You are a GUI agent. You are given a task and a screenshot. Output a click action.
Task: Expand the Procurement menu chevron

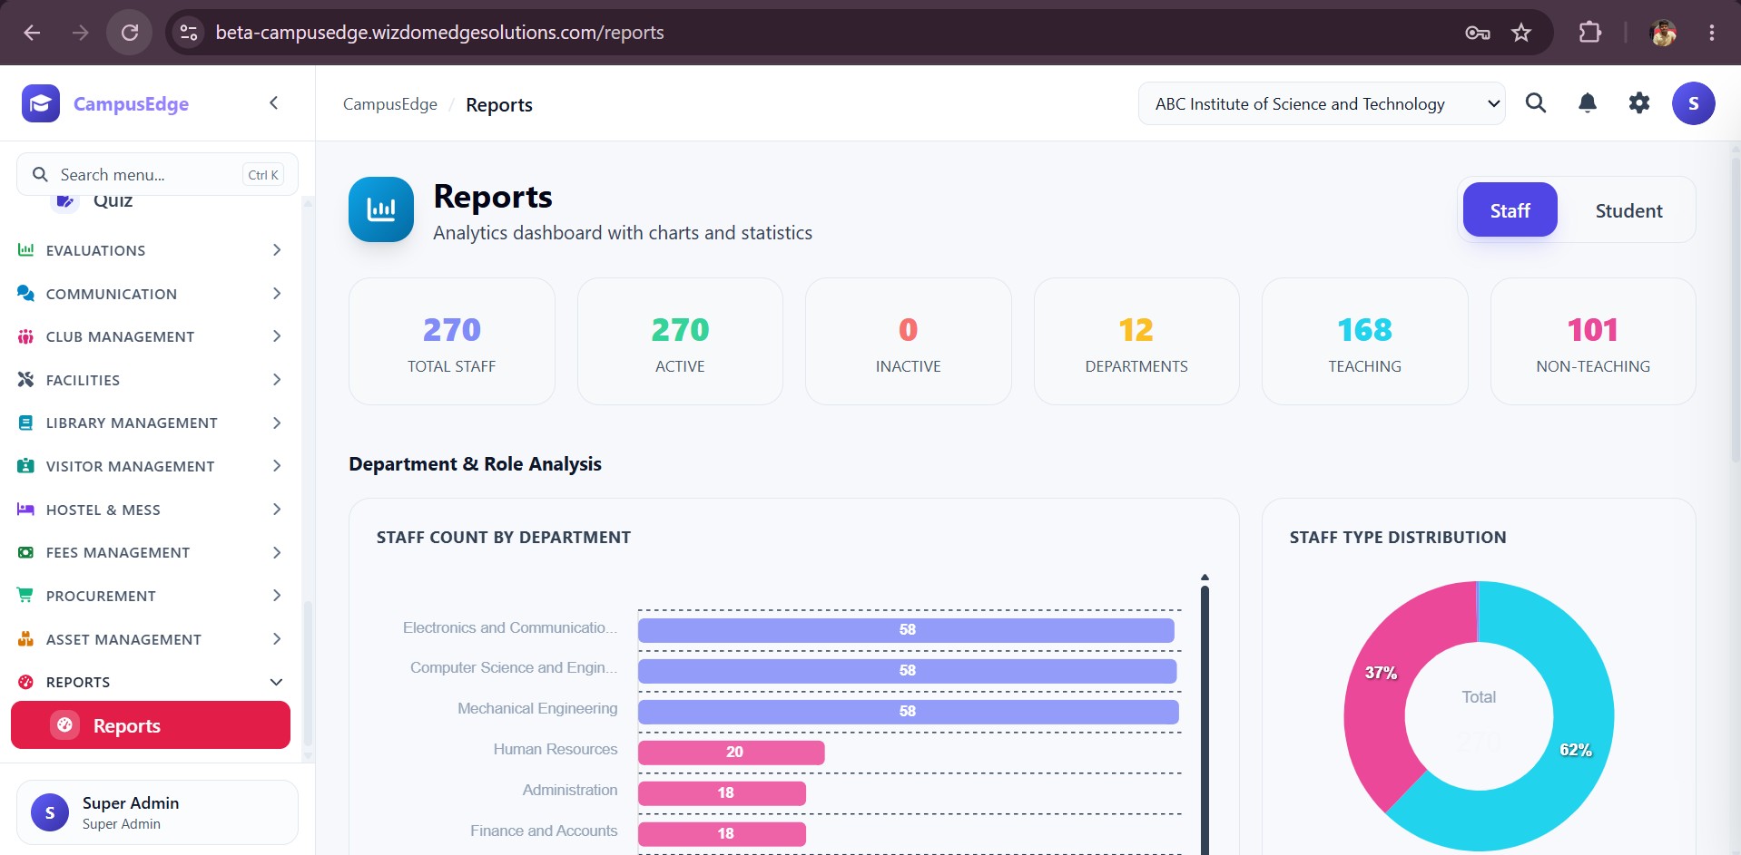click(x=277, y=595)
